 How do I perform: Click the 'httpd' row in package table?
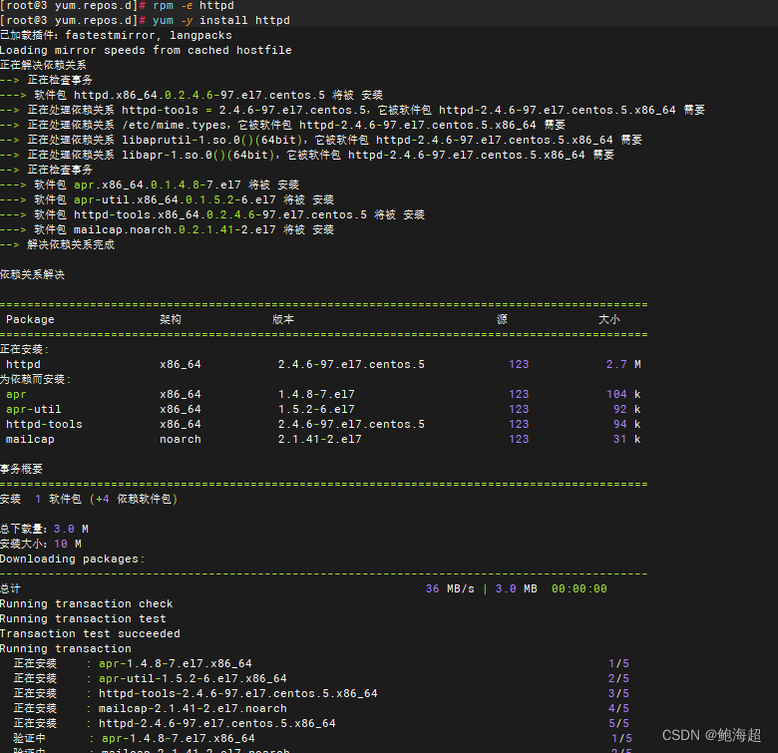pyautogui.click(x=323, y=364)
